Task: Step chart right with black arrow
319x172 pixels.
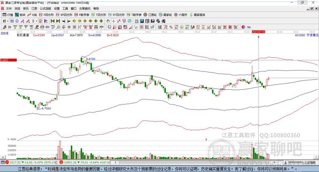Action: click(x=69, y=21)
